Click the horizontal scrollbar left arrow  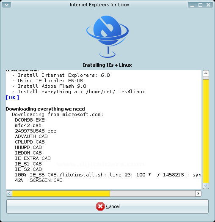coord(9,193)
